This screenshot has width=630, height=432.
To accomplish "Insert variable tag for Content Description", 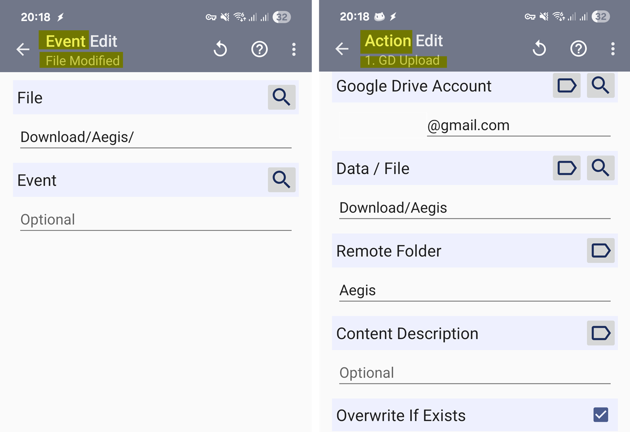I will click(601, 333).
